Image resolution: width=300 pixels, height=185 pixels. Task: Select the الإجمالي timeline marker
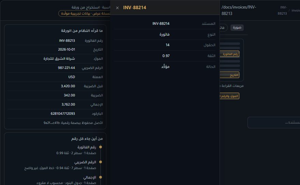pos(101,177)
